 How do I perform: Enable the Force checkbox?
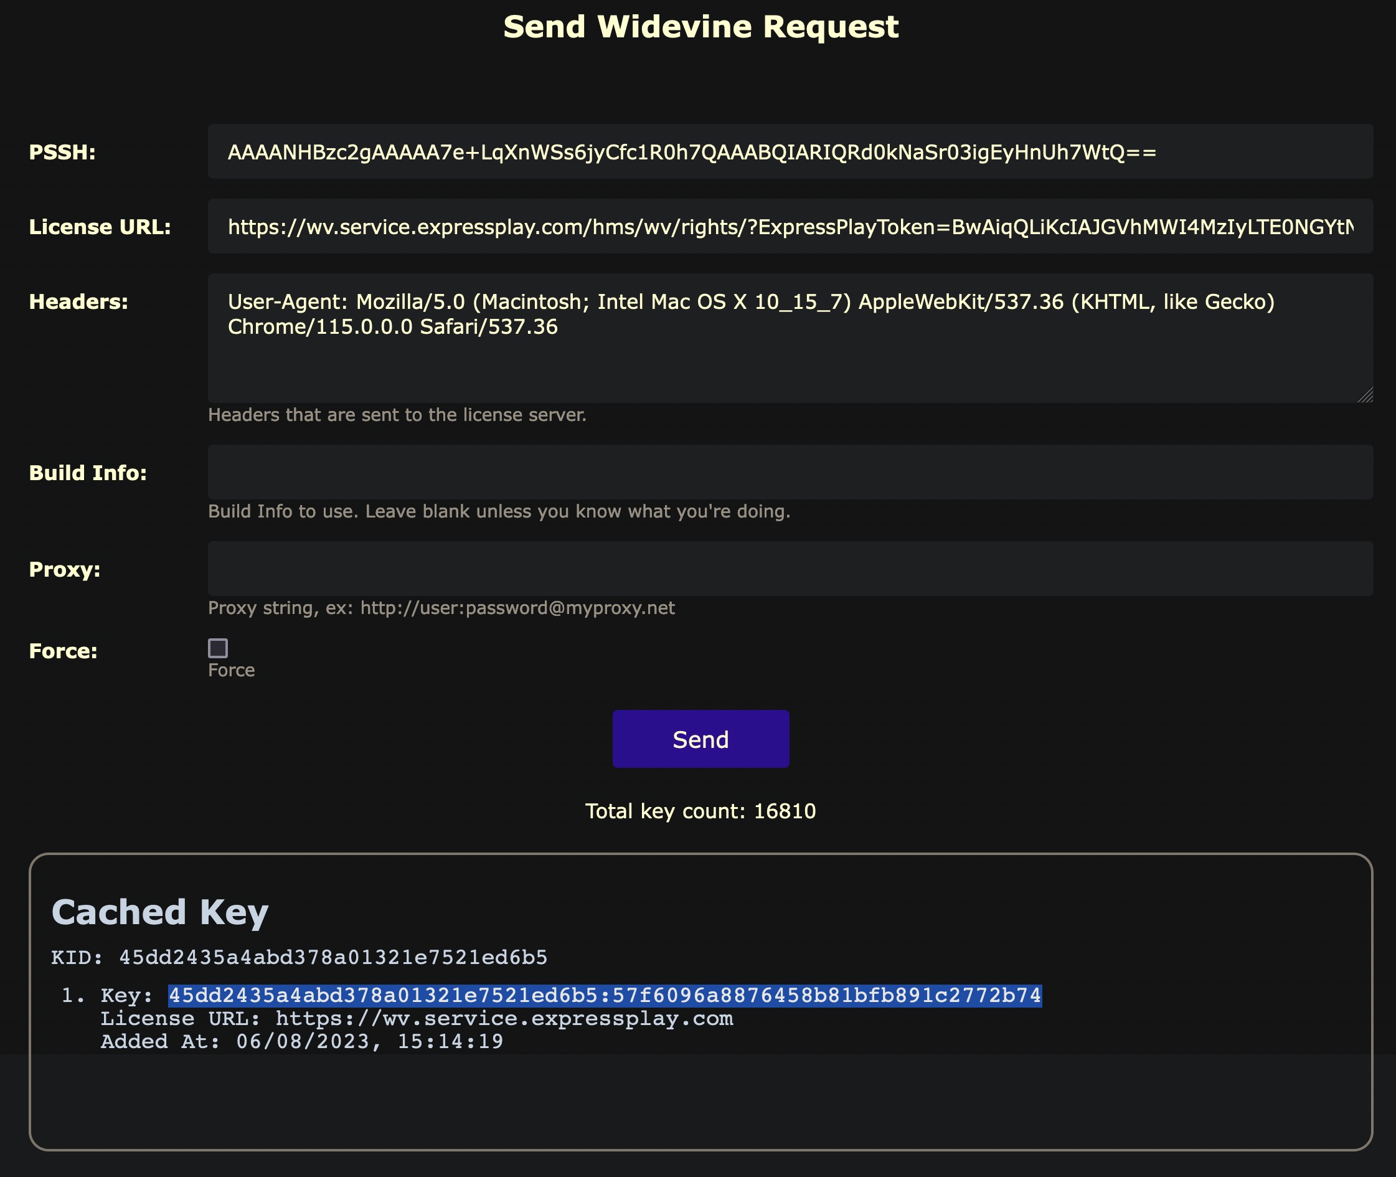click(218, 648)
